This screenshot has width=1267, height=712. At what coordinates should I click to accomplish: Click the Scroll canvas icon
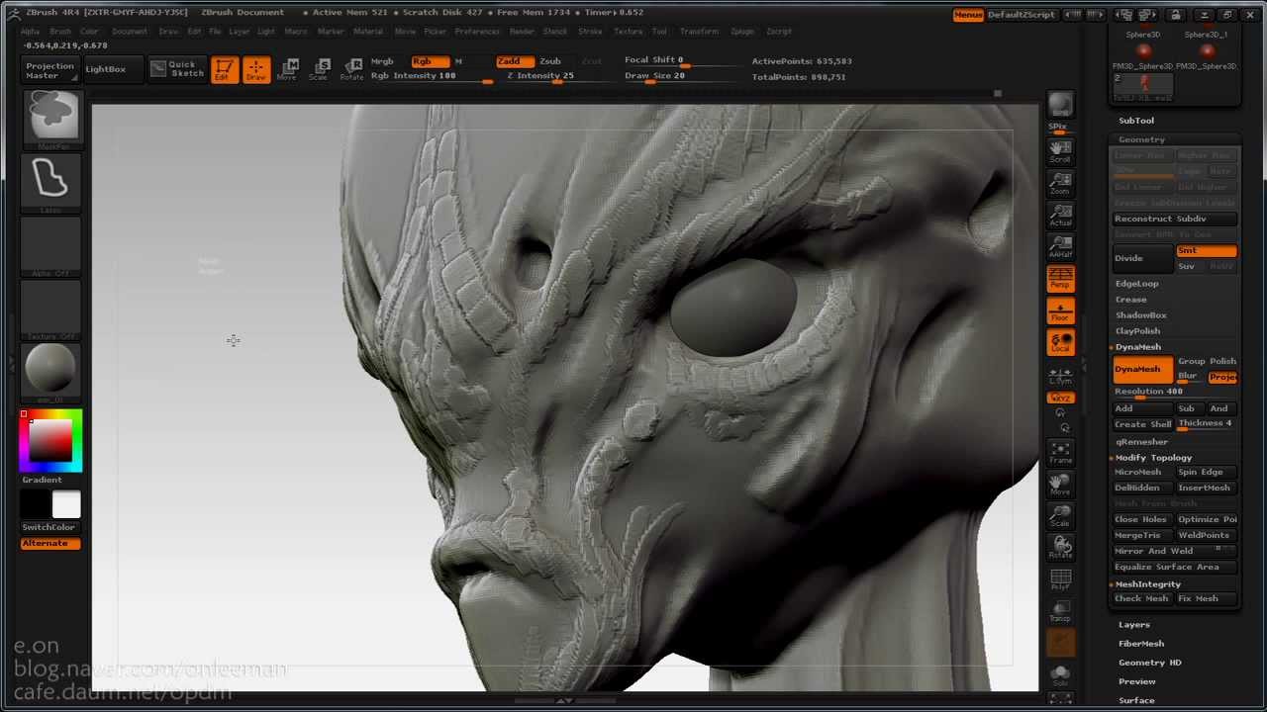pyautogui.click(x=1059, y=150)
